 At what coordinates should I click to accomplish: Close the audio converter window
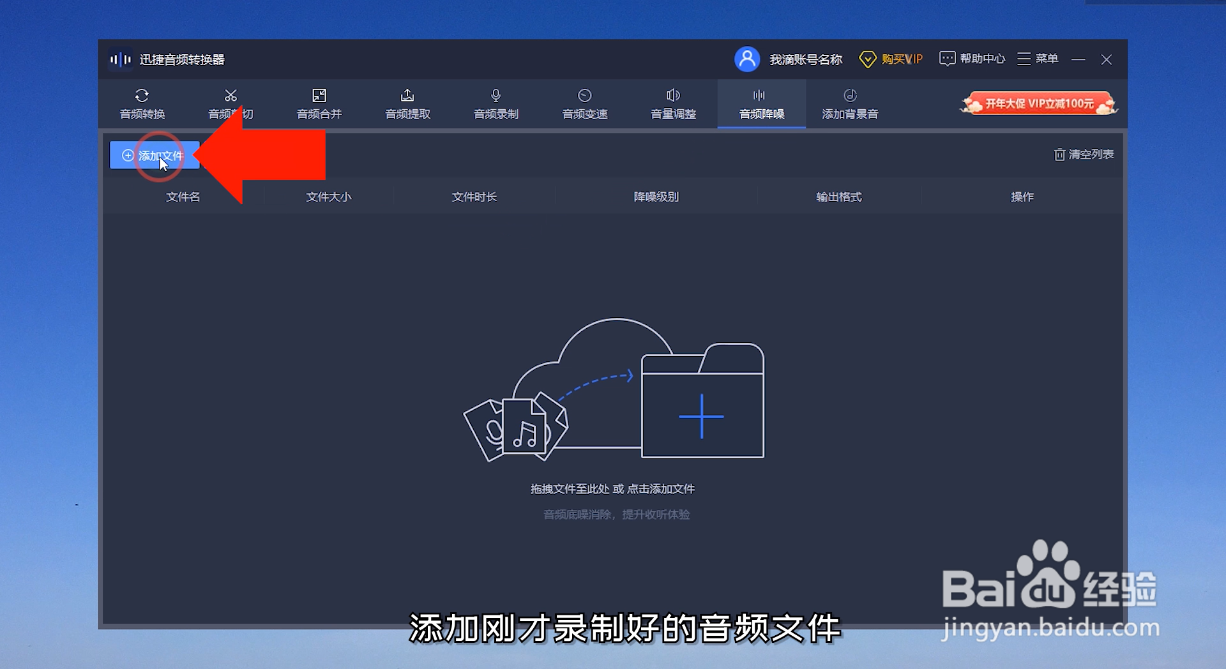click(1107, 59)
